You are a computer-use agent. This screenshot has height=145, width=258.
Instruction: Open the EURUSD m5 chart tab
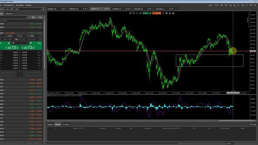pos(52,9)
